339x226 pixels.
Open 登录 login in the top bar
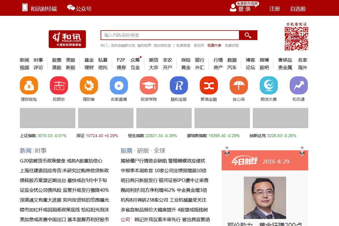[244, 9]
